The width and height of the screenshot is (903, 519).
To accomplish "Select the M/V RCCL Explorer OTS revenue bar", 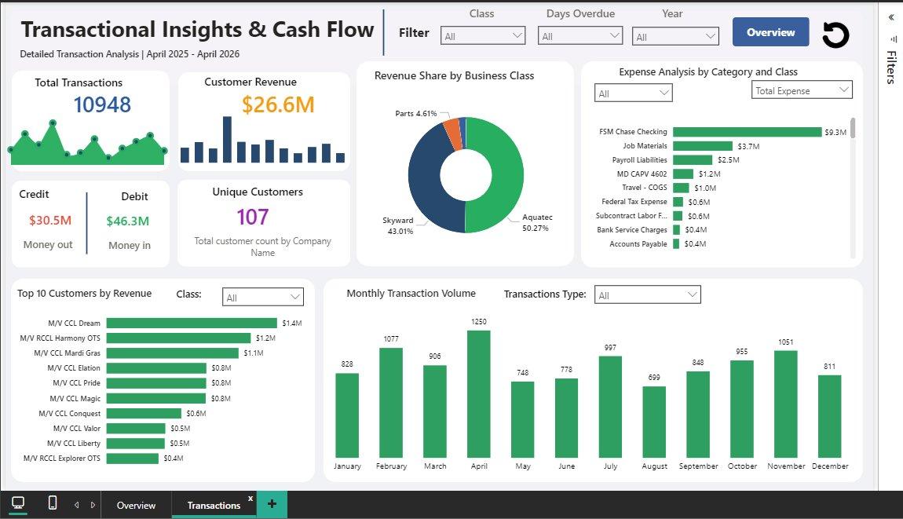I will click(133, 459).
